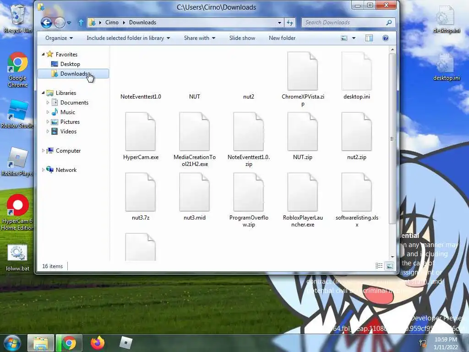469x352 pixels.
Task: Select Google Chrome desktop shortcut
Action: click(17, 70)
